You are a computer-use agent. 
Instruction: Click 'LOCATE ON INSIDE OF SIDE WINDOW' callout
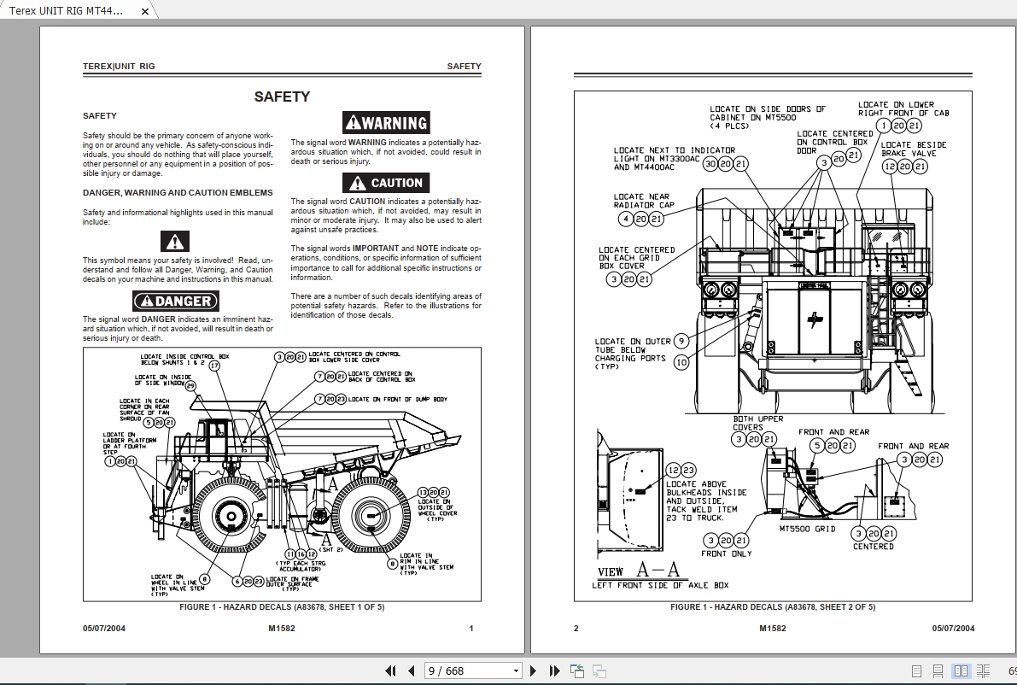(x=163, y=380)
